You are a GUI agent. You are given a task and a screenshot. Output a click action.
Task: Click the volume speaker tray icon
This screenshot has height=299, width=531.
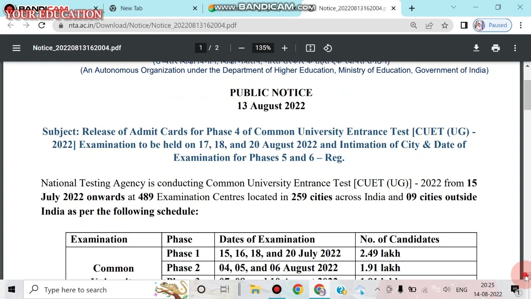click(446, 289)
